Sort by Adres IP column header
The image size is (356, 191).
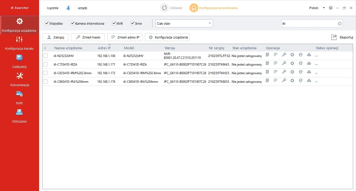pos(104,48)
